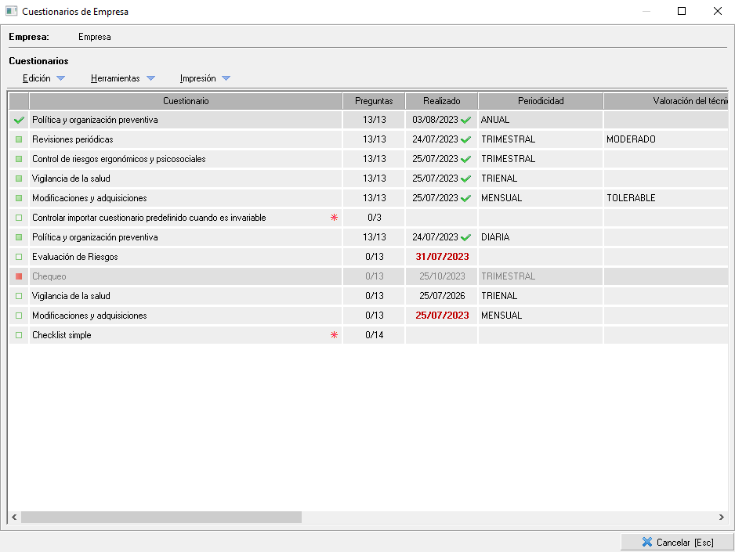The image size is (735, 552).
Task: Toggle status box of Evaluación de Riesgos
Action: pyautogui.click(x=19, y=257)
